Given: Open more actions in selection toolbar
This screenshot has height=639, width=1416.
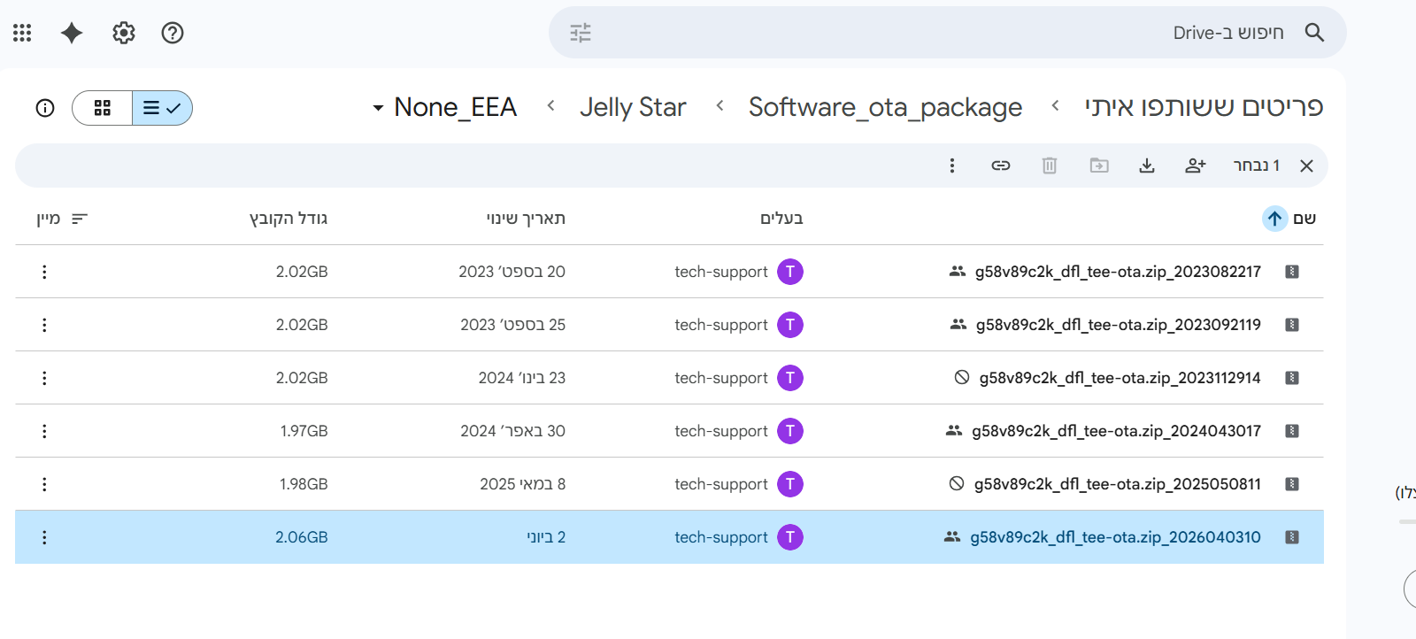Looking at the screenshot, I should click(952, 166).
